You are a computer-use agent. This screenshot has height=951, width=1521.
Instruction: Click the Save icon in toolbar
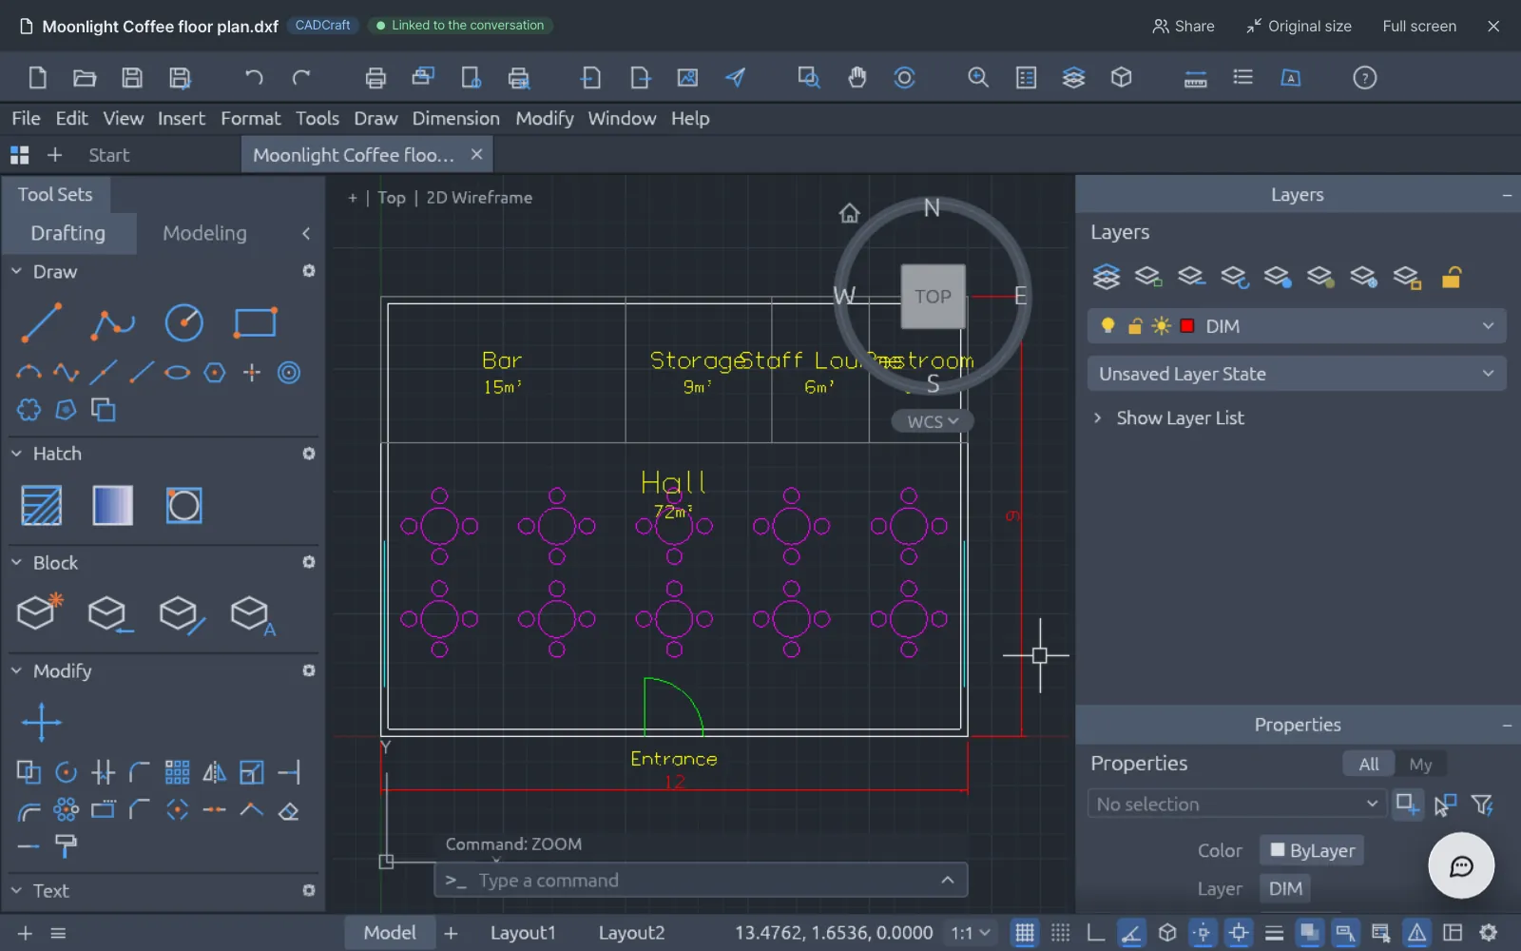(132, 78)
